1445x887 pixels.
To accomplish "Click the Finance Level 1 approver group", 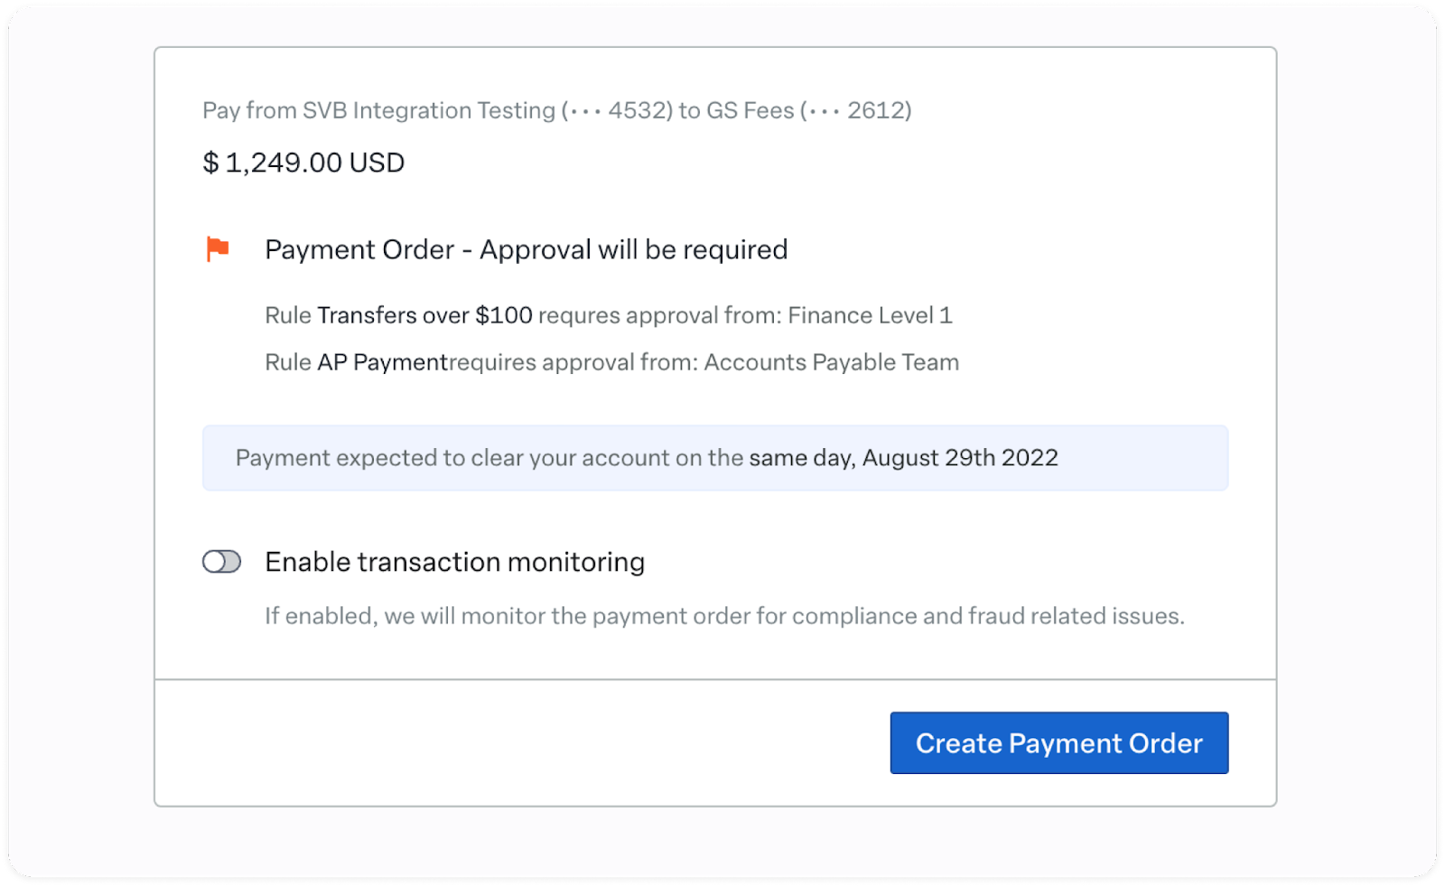I will pyautogui.click(x=869, y=314).
